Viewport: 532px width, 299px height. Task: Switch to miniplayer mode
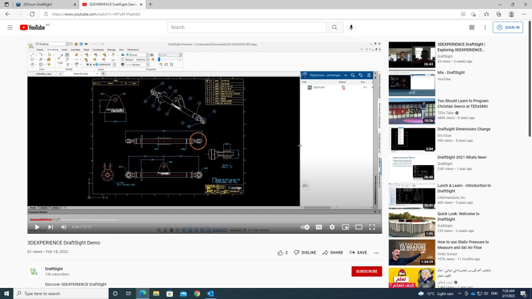tap(345, 227)
